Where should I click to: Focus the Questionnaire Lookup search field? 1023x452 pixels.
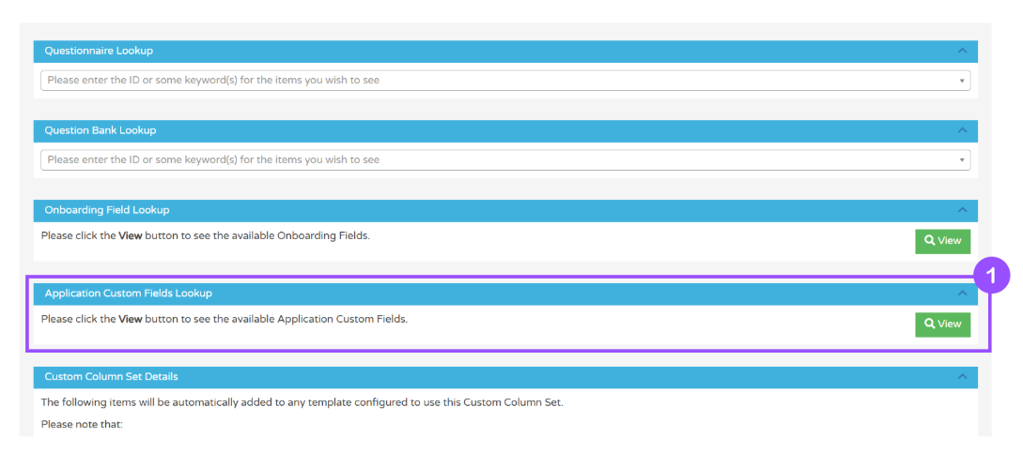(470, 81)
